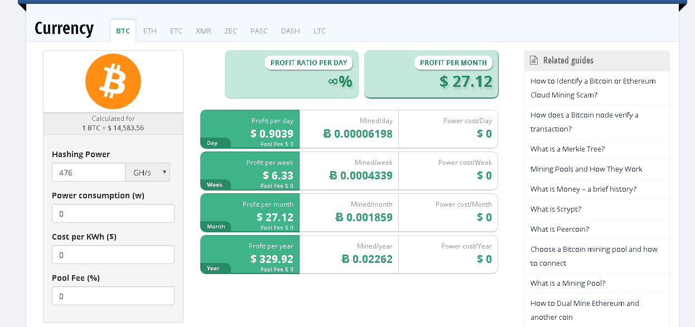
Task: Select the DASH currency tab
Action: pyautogui.click(x=291, y=31)
